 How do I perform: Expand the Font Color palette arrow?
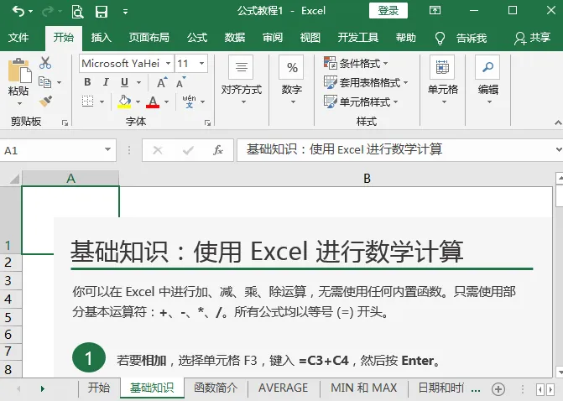tap(167, 102)
